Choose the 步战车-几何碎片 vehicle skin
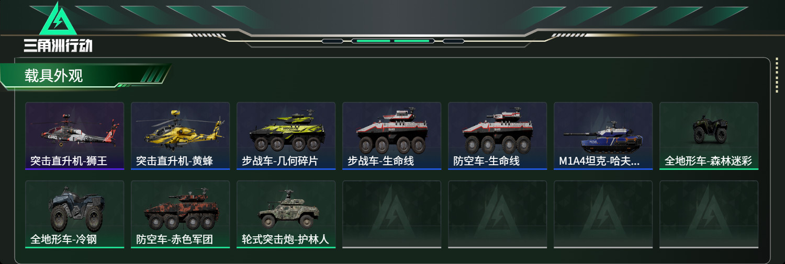Screen dimensions: 785x264 tap(286, 136)
